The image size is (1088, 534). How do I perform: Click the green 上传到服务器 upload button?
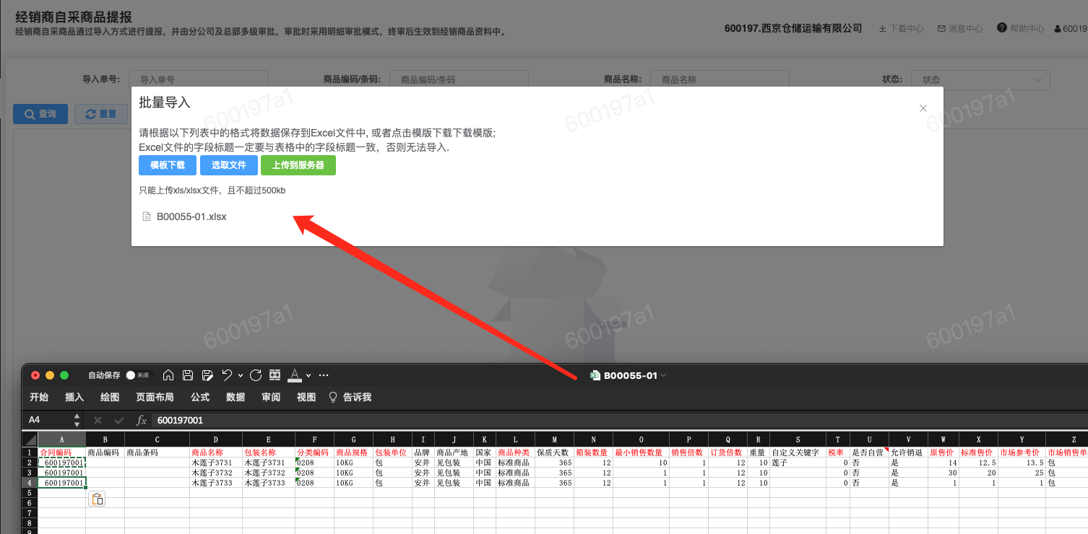298,165
